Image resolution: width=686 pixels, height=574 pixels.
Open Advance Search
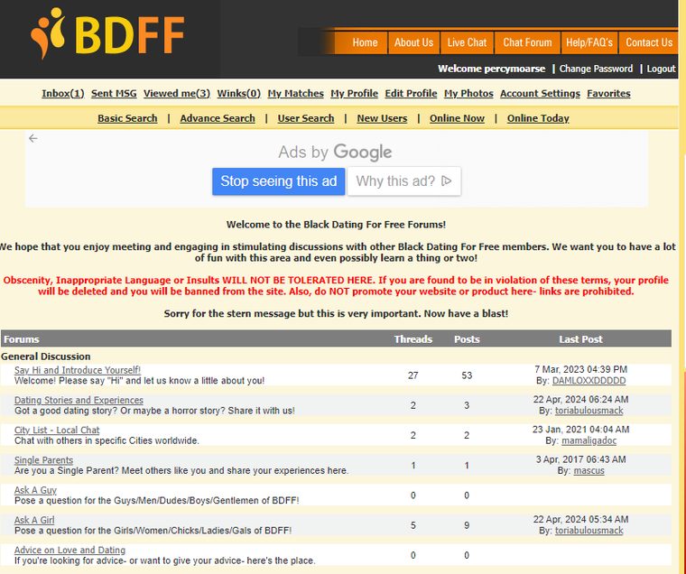click(218, 118)
